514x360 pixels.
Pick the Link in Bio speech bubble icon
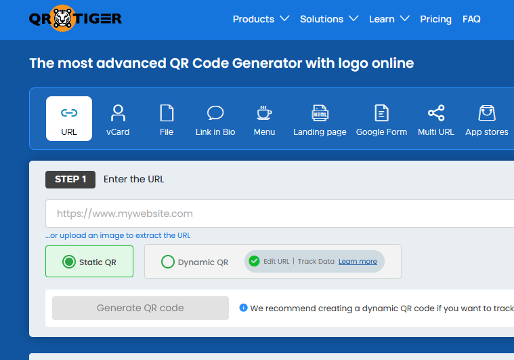215,113
